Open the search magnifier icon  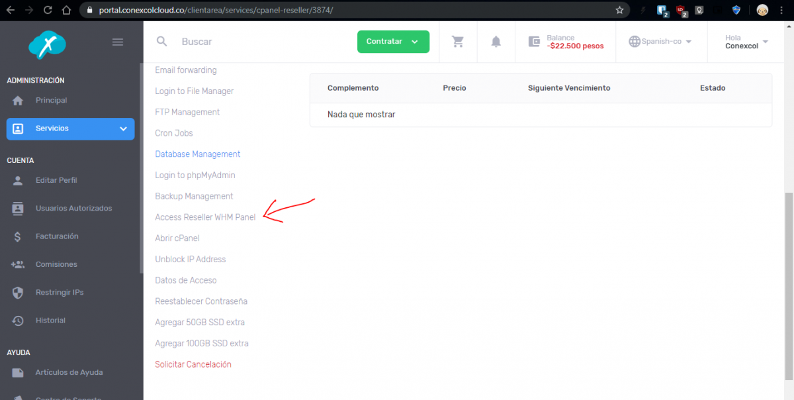point(161,41)
